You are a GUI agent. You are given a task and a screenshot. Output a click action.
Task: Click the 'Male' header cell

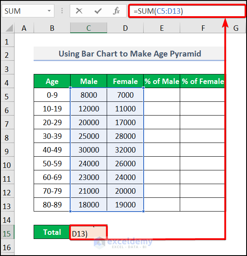coord(89,81)
